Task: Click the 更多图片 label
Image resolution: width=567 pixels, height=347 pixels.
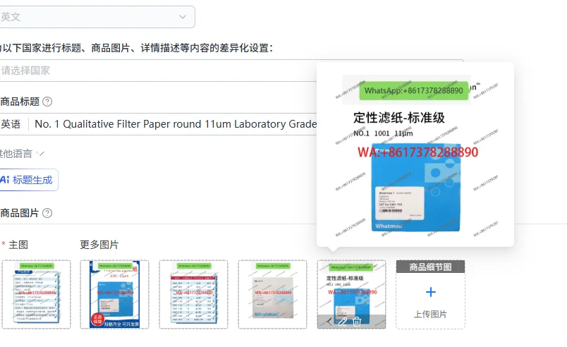Action: click(99, 245)
